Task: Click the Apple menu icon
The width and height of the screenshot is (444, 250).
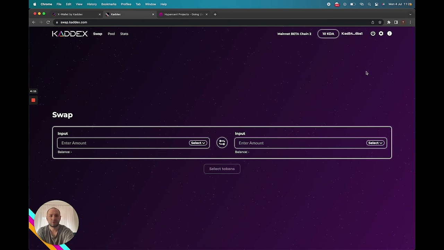Action: (35, 4)
